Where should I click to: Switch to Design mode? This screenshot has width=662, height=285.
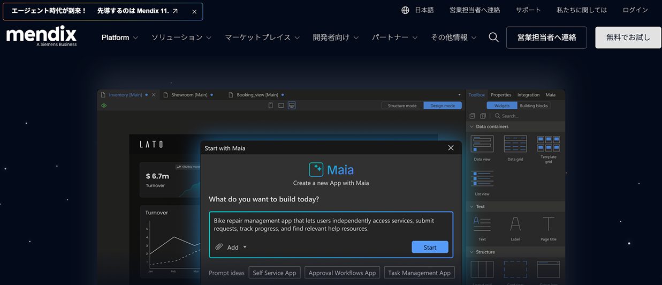(443, 106)
